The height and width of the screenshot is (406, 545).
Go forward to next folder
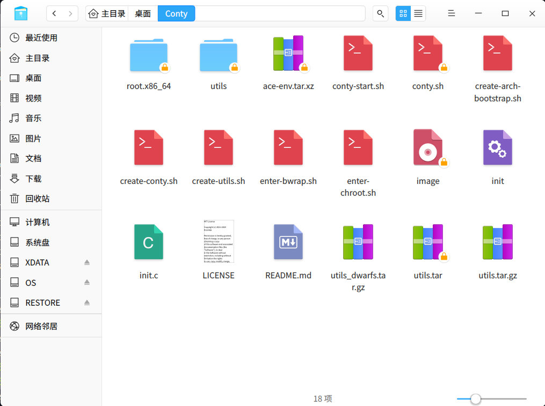pos(70,13)
